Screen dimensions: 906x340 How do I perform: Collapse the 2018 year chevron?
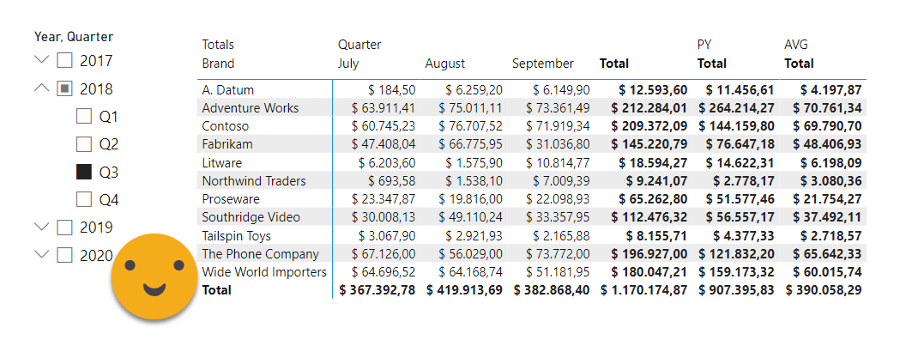pos(41,88)
